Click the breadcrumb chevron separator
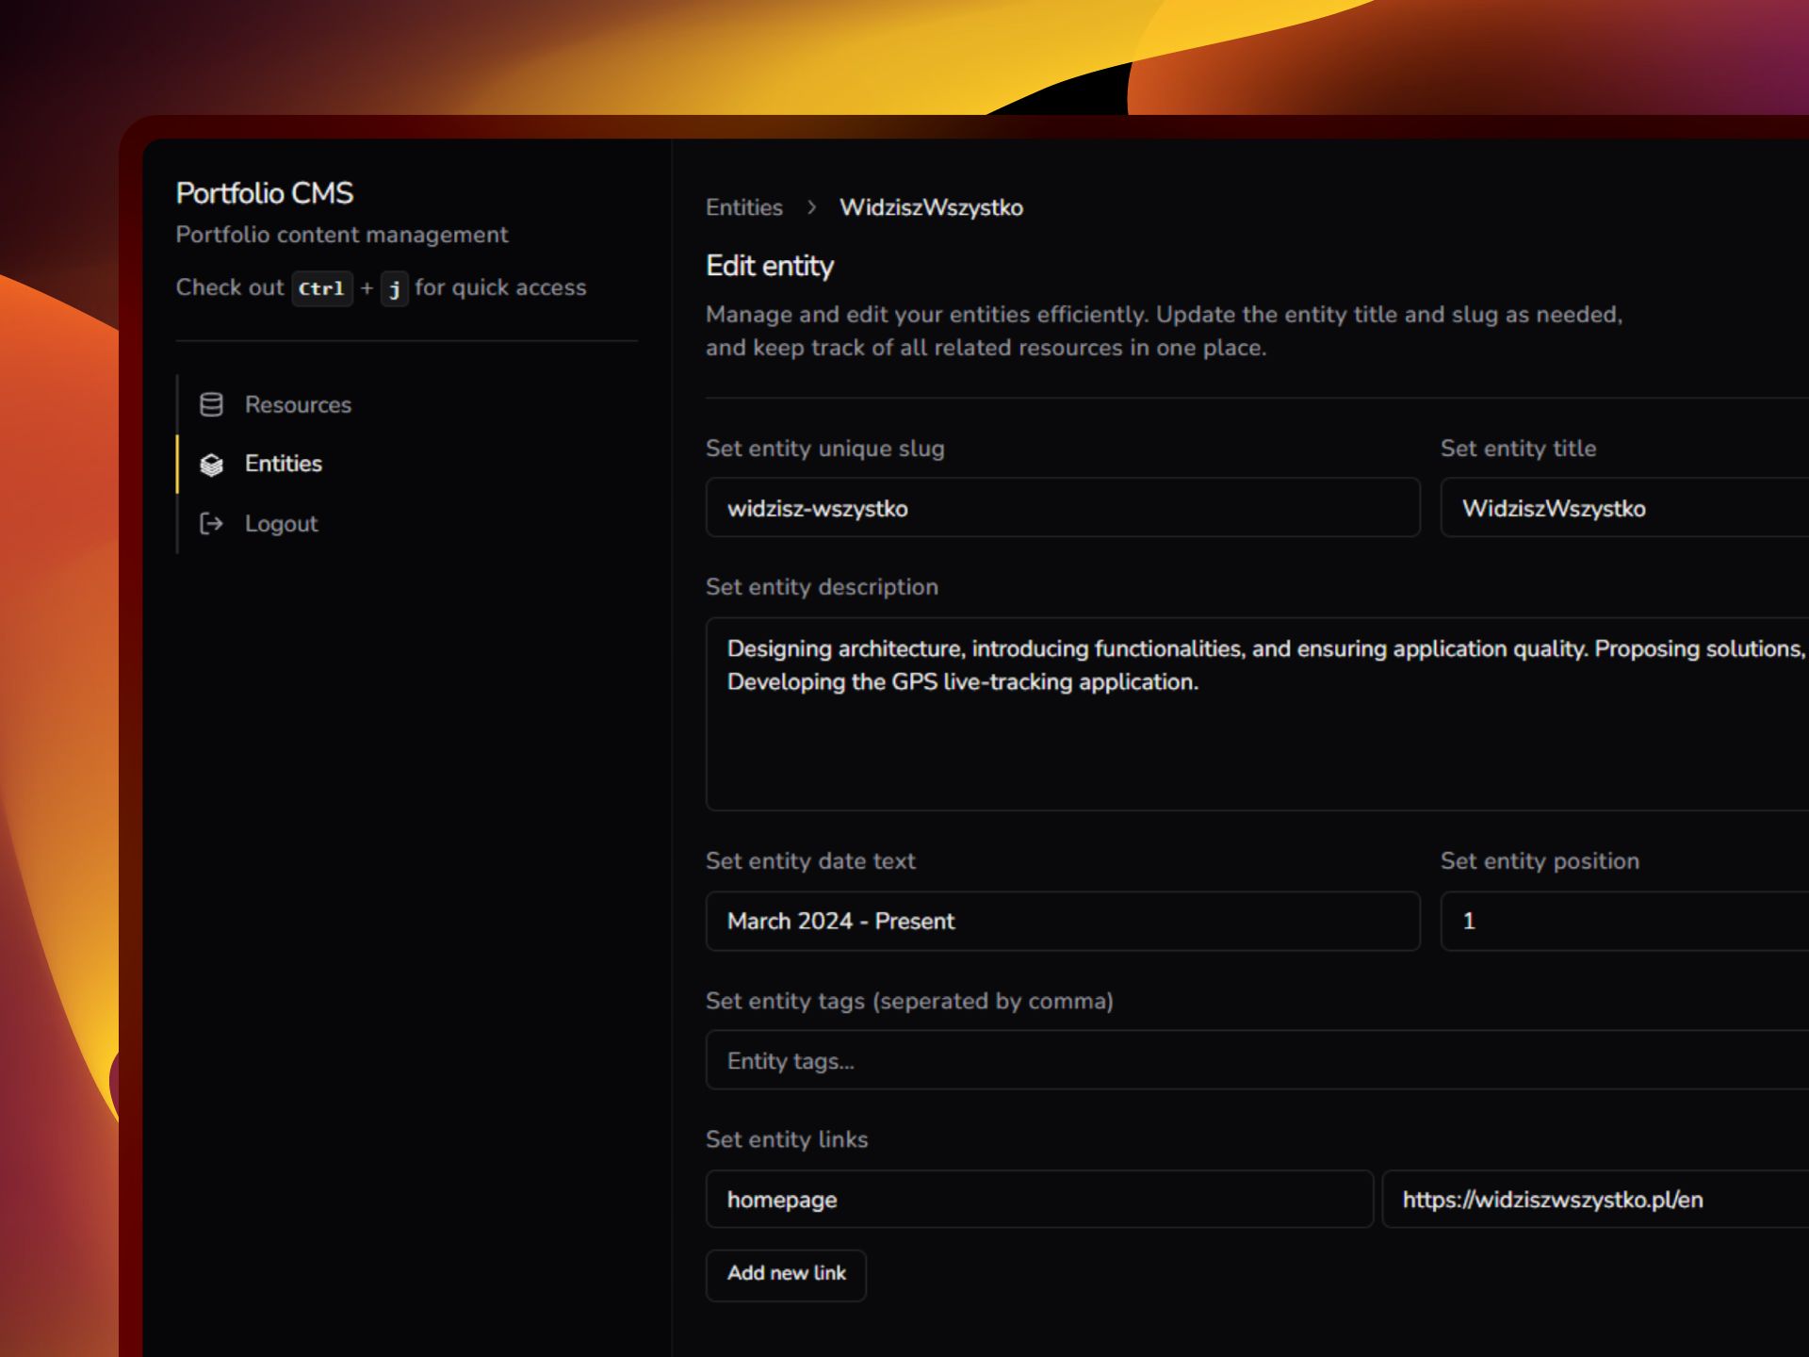Viewport: 1809px width, 1357px height. click(811, 207)
